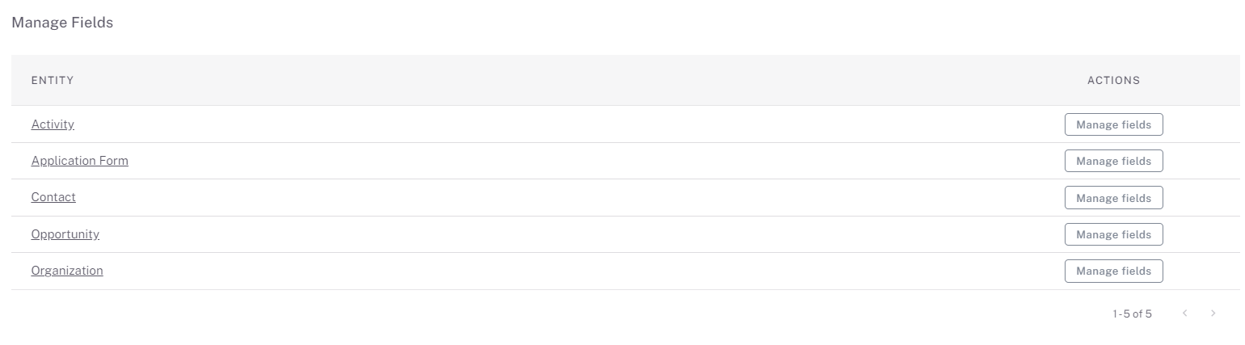This screenshot has height=345, width=1245.
Task: Manage fields for the Activity entity
Action: [x=1113, y=125]
